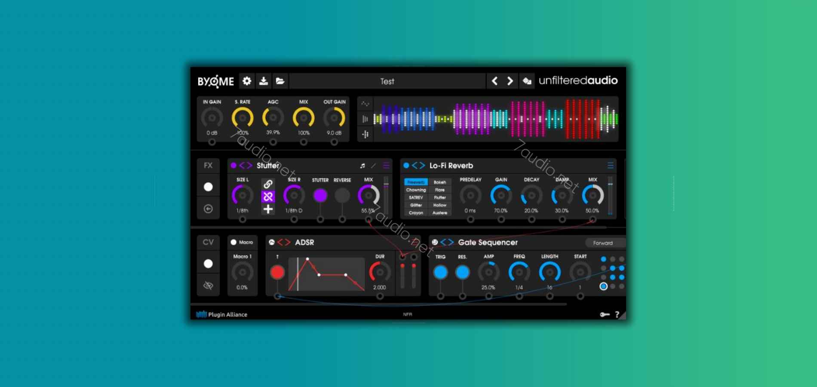The image size is (817, 387).
Task: Click the S. RATE knob
Action: 243,118
